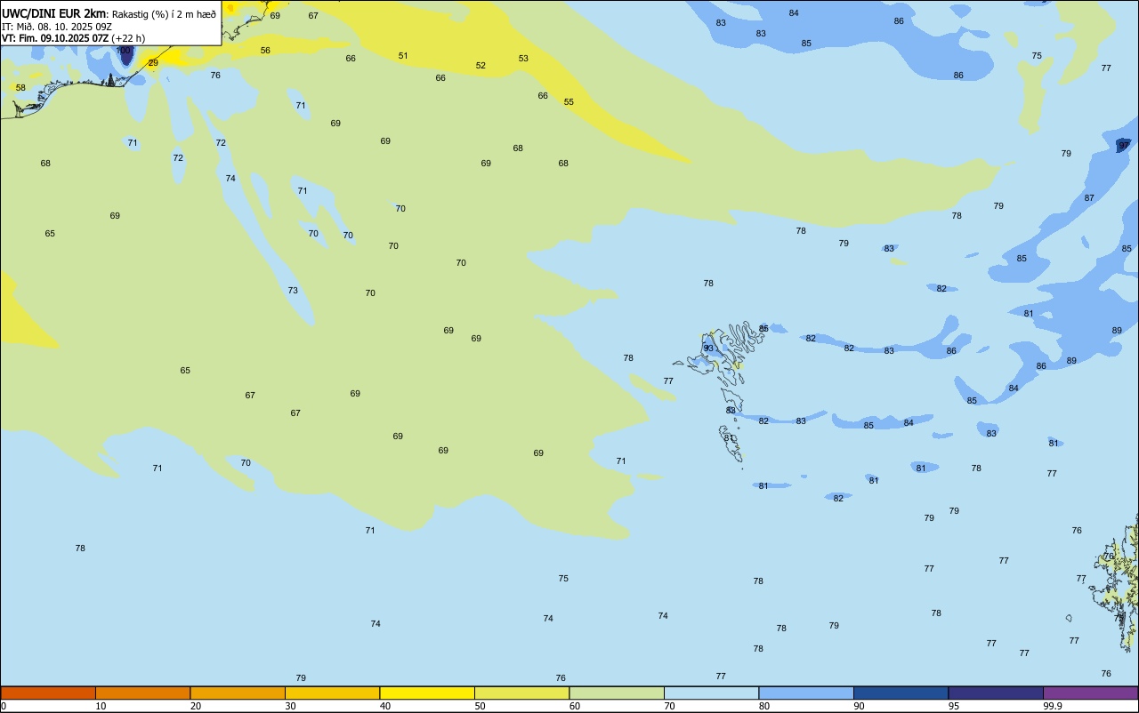Screen dimensions: 1139x713
Task: Click the legend tick label "50"
Action: point(480,706)
